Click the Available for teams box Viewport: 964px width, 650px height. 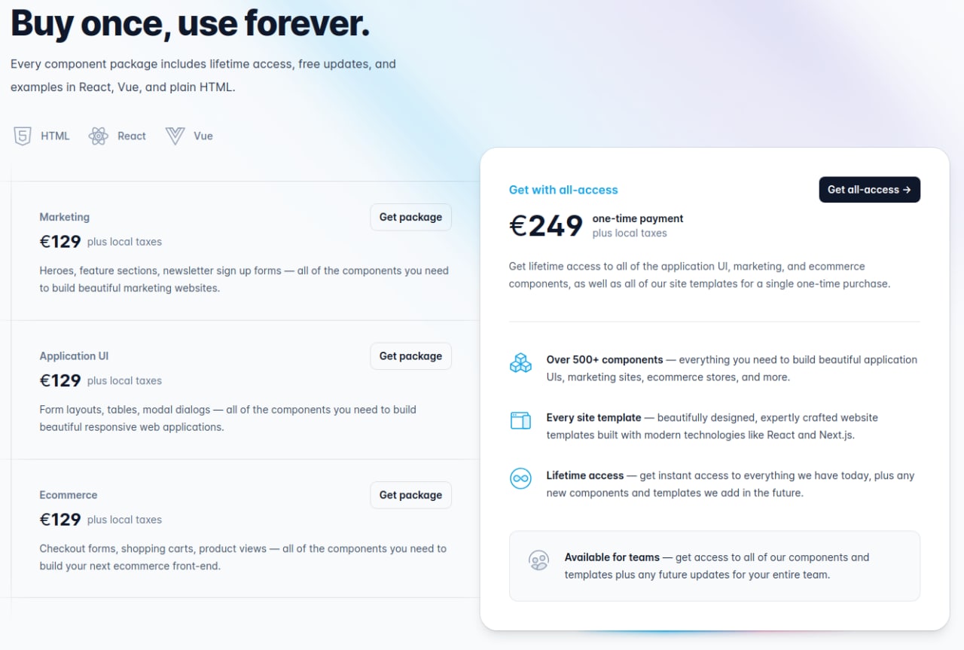(x=714, y=566)
